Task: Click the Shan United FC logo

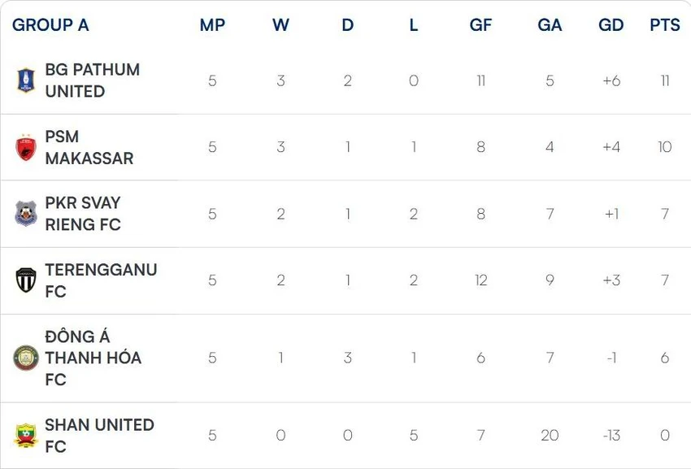Action: coord(26,436)
